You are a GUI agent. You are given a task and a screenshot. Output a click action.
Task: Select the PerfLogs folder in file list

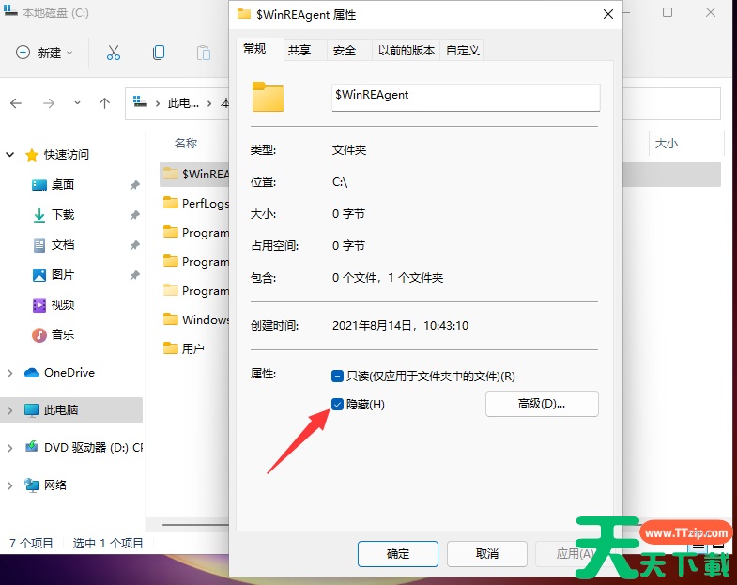pyautogui.click(x=195, y=203)
